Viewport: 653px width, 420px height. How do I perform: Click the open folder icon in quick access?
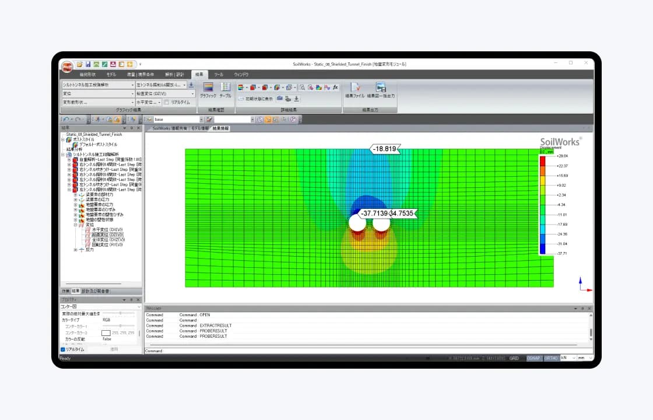point(79,64)
